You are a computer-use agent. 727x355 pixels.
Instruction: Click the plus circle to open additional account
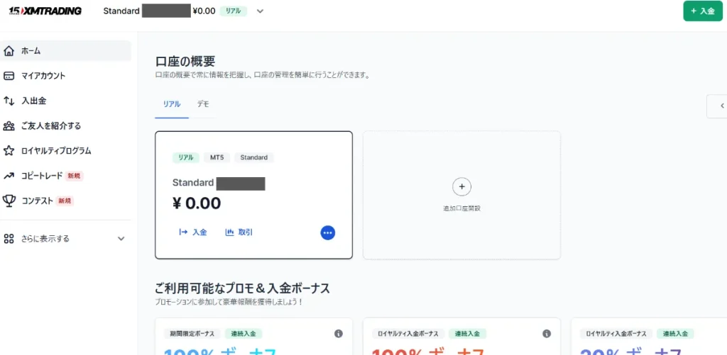(x=461, y=186)
